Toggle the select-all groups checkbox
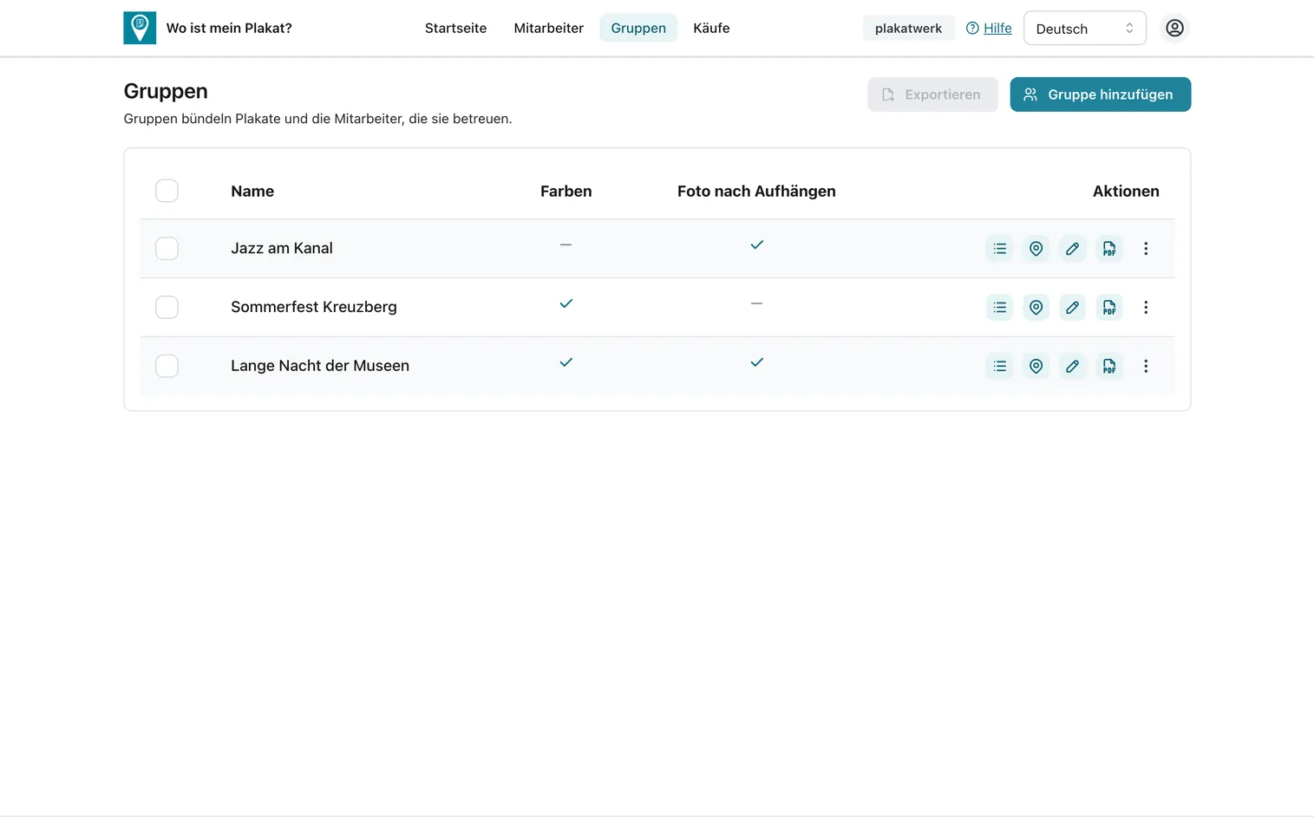1314x821 pixels. click(167, 191)
